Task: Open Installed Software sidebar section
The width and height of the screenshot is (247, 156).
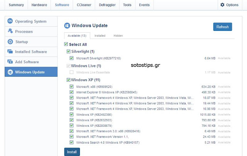Action: click(31, 52)
